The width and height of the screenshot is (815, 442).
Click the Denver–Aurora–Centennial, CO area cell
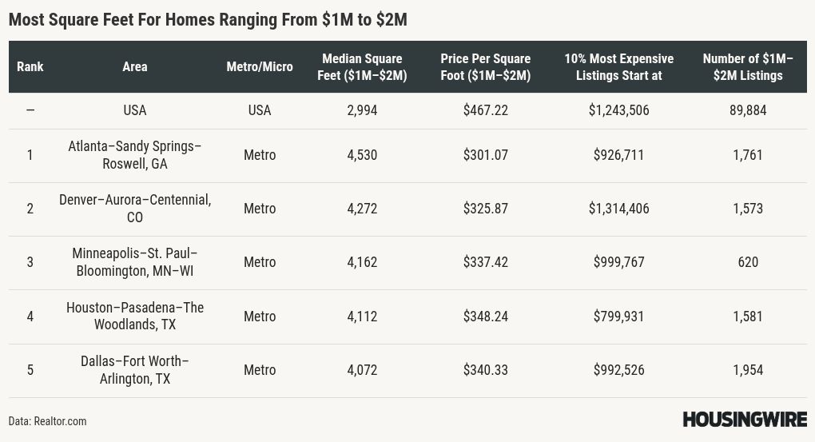(x=135, y=209)
